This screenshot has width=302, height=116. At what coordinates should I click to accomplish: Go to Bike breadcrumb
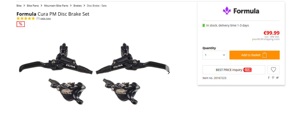(19, 6)
